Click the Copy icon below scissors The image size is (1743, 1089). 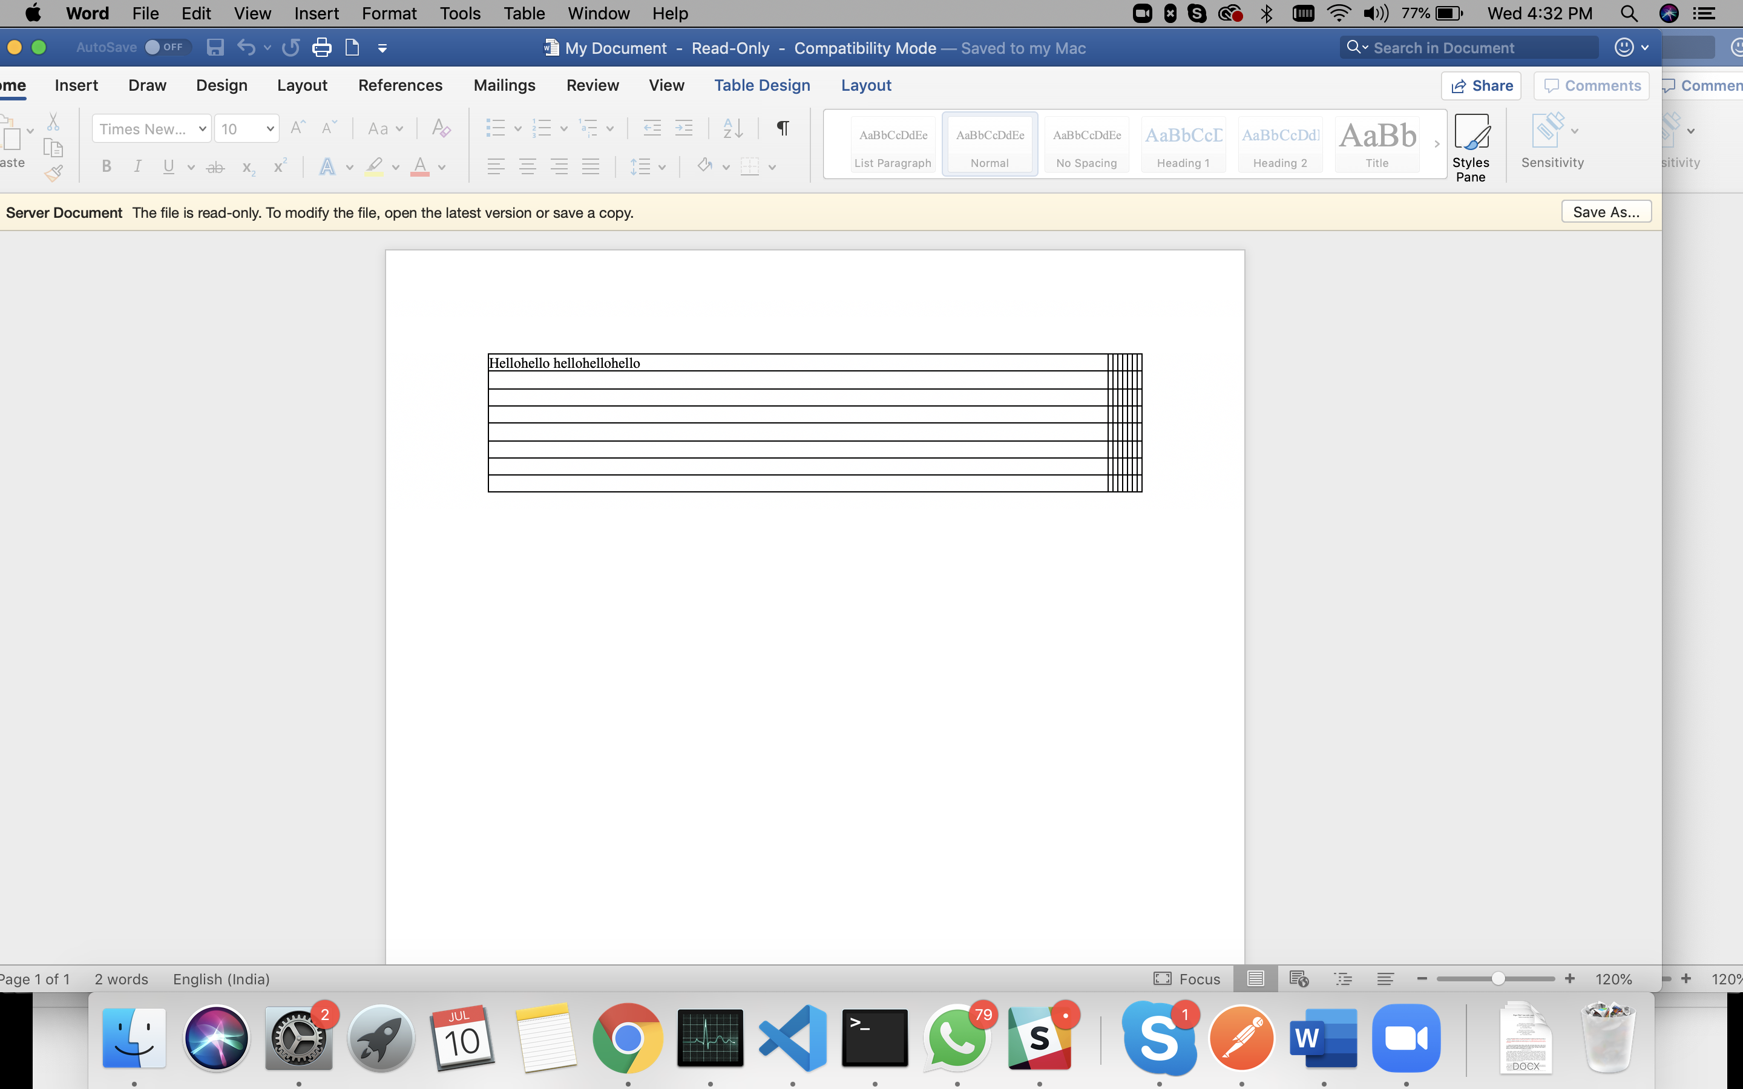point(53,148)
